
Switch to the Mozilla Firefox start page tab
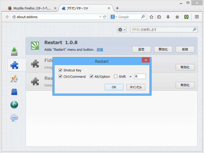point(31,8)
